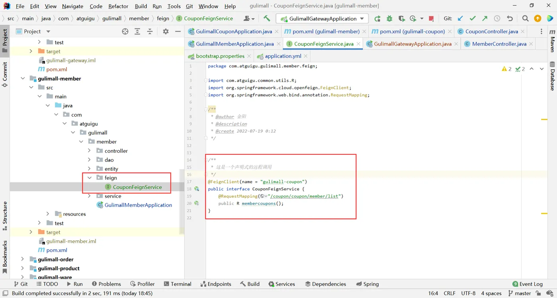
Task: Click the Debug bug icon
Action: point(390,18)
